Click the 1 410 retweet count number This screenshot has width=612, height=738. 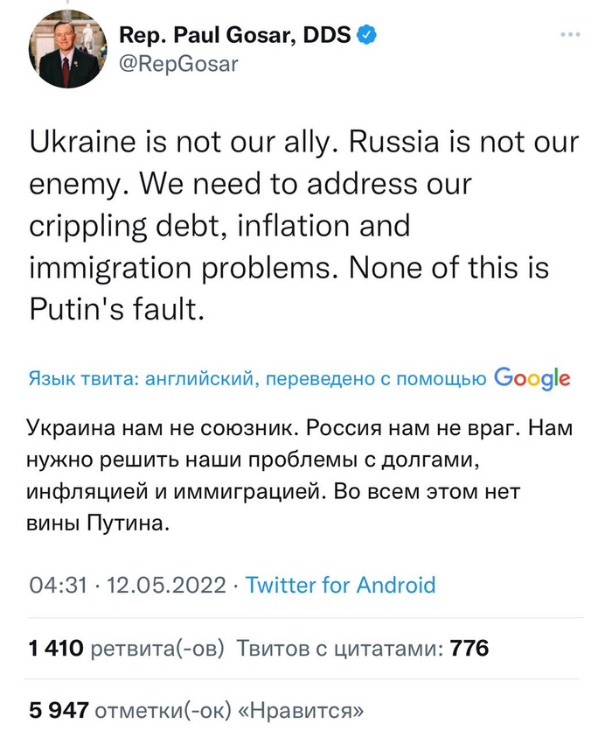(56, 649)
